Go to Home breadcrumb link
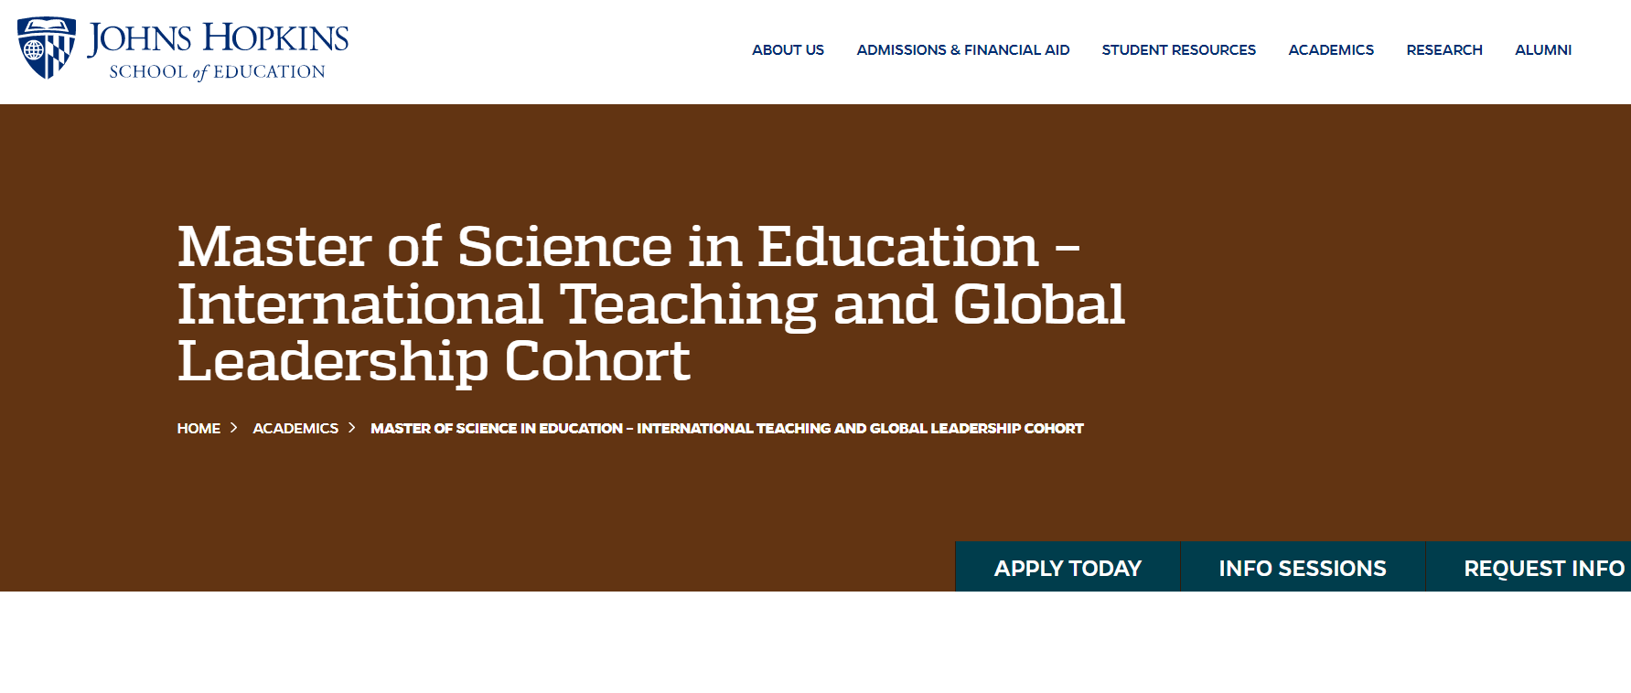1631x693 pixels. (x=199, y=429)
